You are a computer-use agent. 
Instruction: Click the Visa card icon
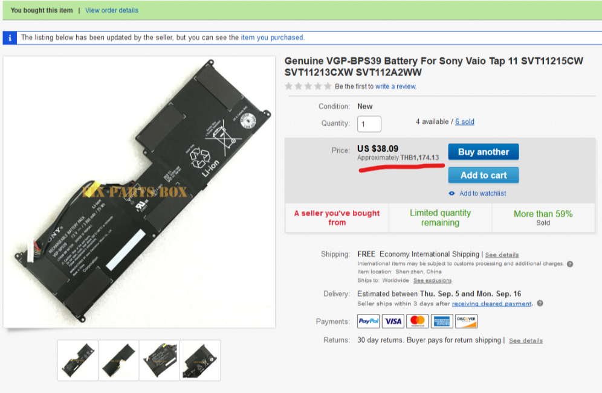pyautogui.click(x=393, y=321)
